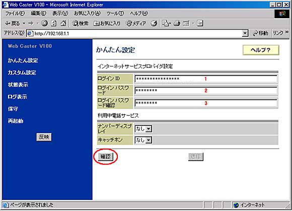292x211 pixels.
Task: Click the Windows logo throbber
Action: (282, 14)
